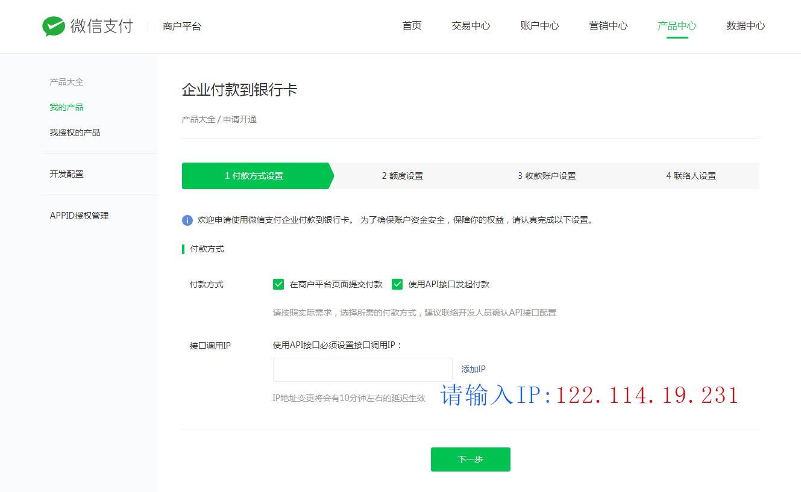
Task: Click the note about IP地址变更 10分钟 delay
Action: click(x=349, y=398)
